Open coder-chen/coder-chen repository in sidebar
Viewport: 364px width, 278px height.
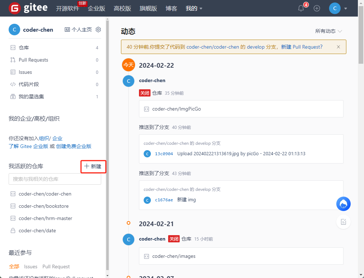pos(45,194)
